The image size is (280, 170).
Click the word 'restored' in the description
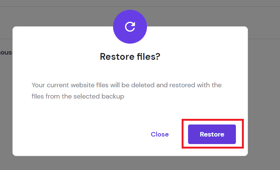tap(182, 85)
